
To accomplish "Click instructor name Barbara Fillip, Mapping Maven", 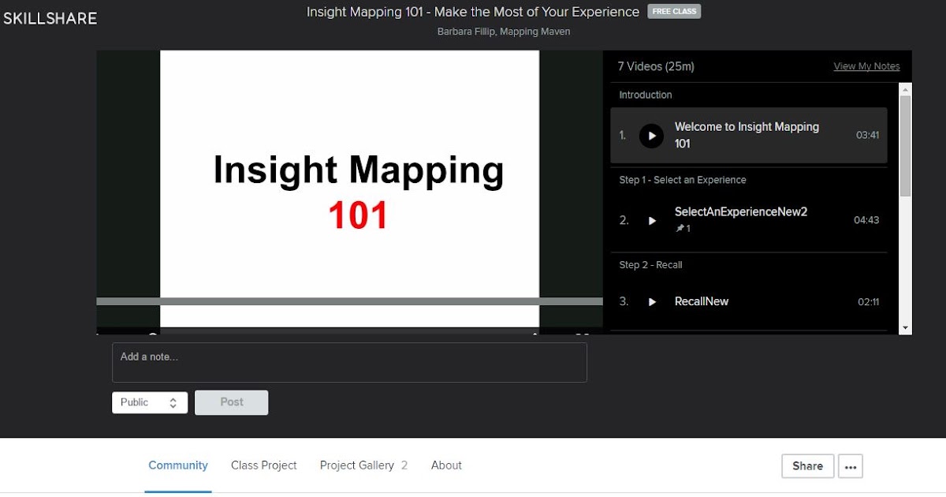I will click(504, 31).
